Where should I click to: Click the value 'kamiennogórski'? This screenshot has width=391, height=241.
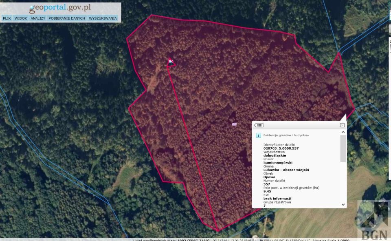pos(278,163)
